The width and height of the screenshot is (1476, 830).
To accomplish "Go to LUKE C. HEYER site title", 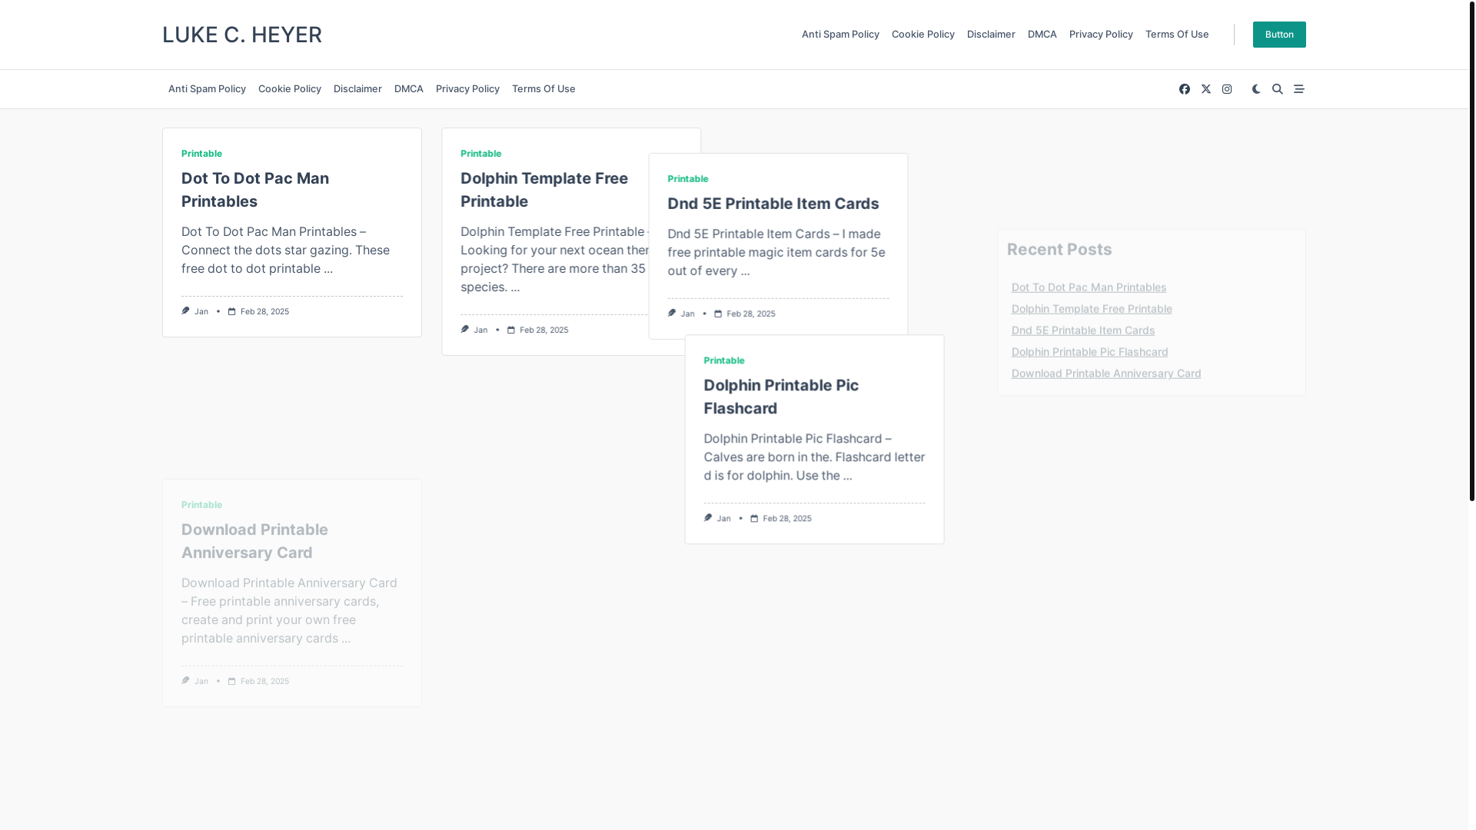I will [242, 35].
